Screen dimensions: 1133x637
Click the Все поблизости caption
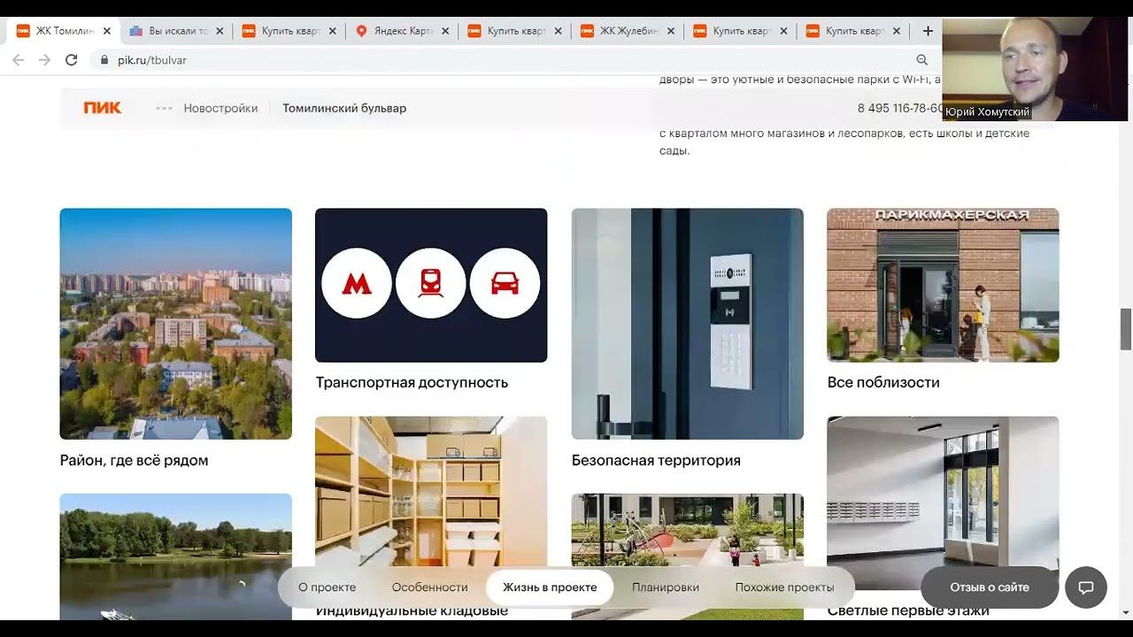[883, 382]
